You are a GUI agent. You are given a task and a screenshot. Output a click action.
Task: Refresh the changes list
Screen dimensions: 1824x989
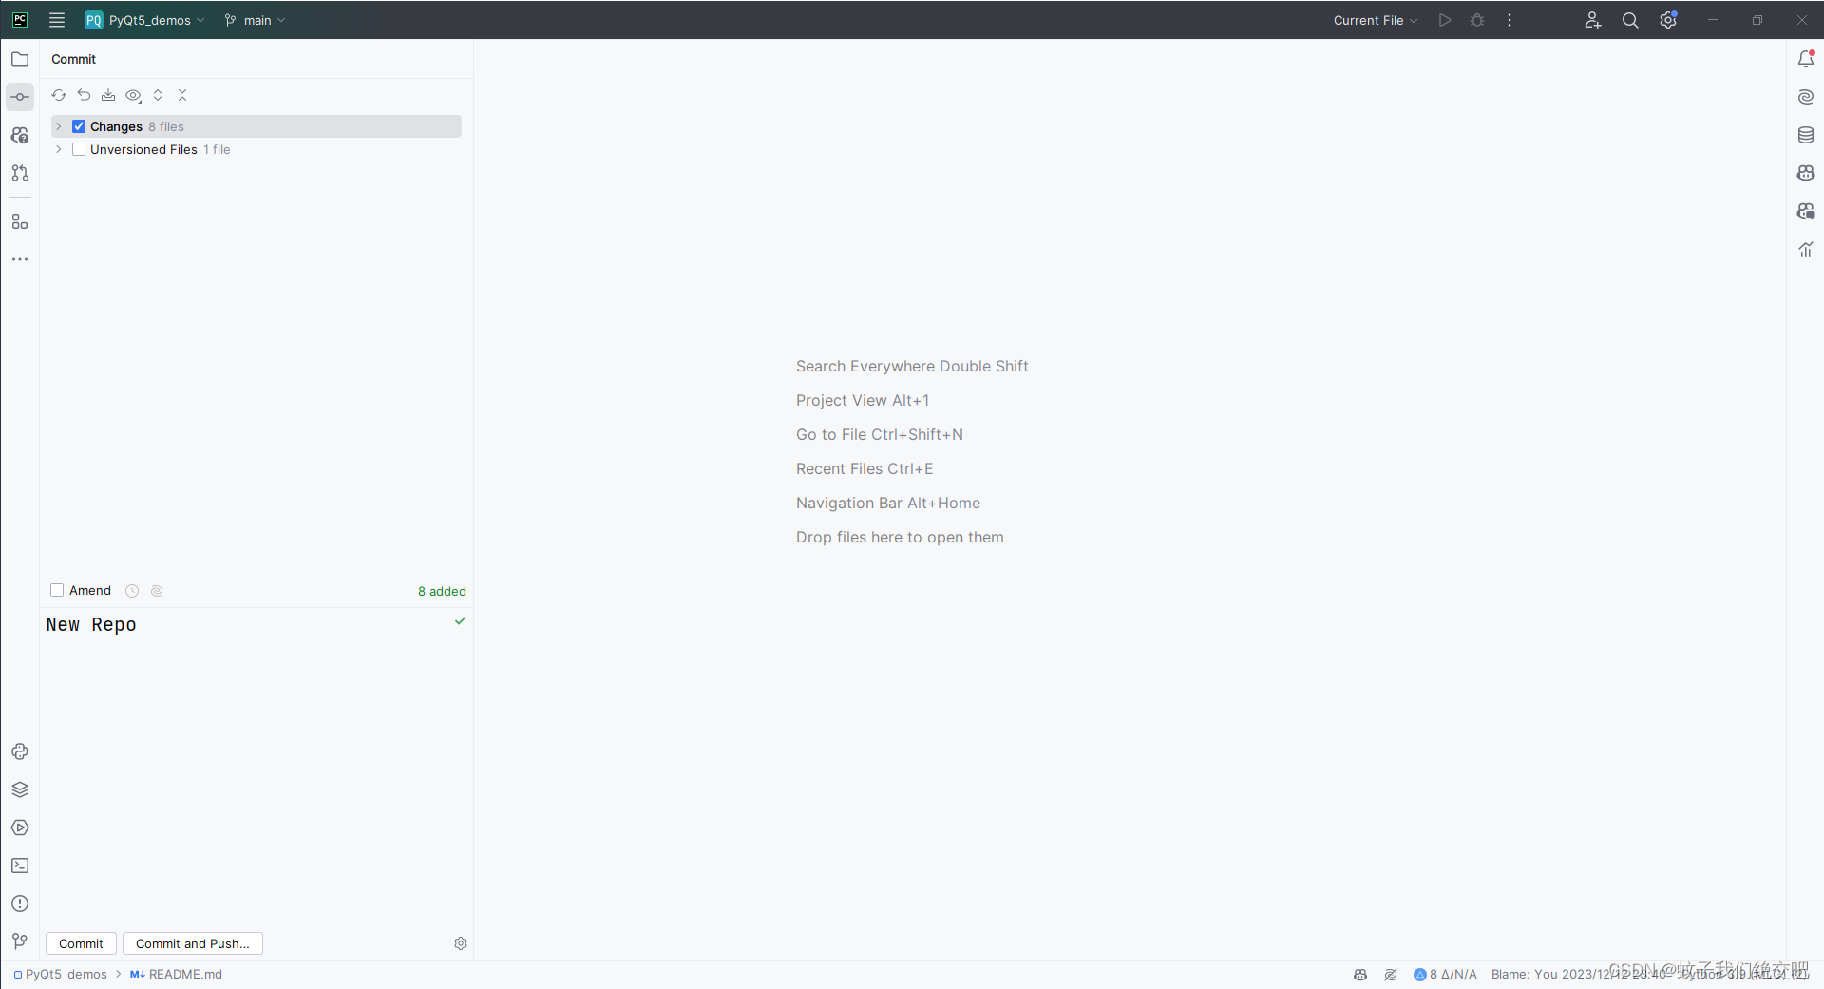click(x=59, y=95)
